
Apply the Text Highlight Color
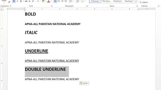click(x=43, y=1)
